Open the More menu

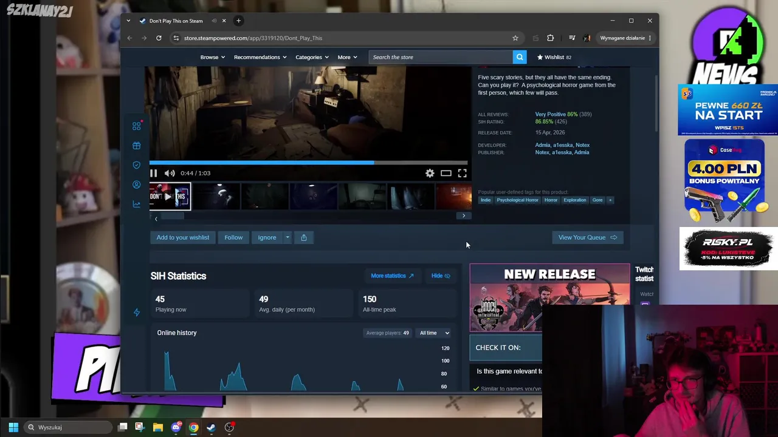pyautogui.click(x=347, y=57)
